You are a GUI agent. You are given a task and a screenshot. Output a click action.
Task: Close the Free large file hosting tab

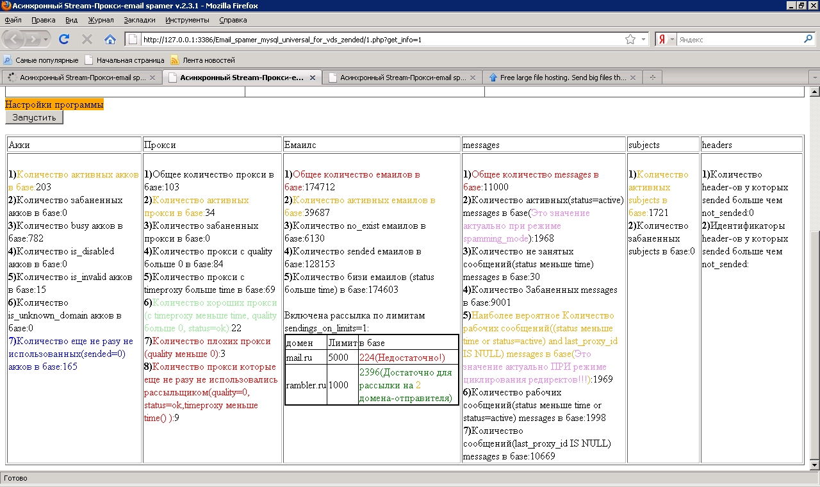(633, 78)
